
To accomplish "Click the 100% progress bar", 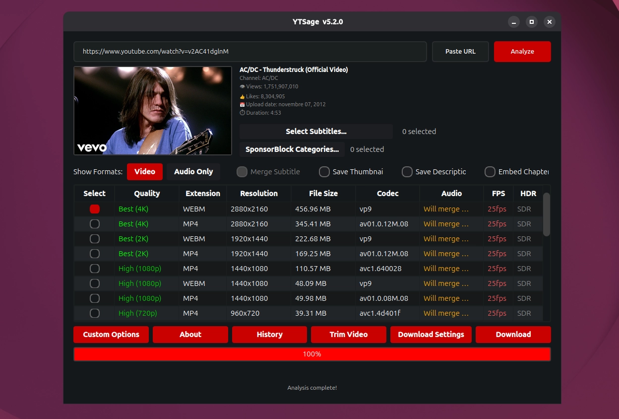I will (x=312, y=354).
